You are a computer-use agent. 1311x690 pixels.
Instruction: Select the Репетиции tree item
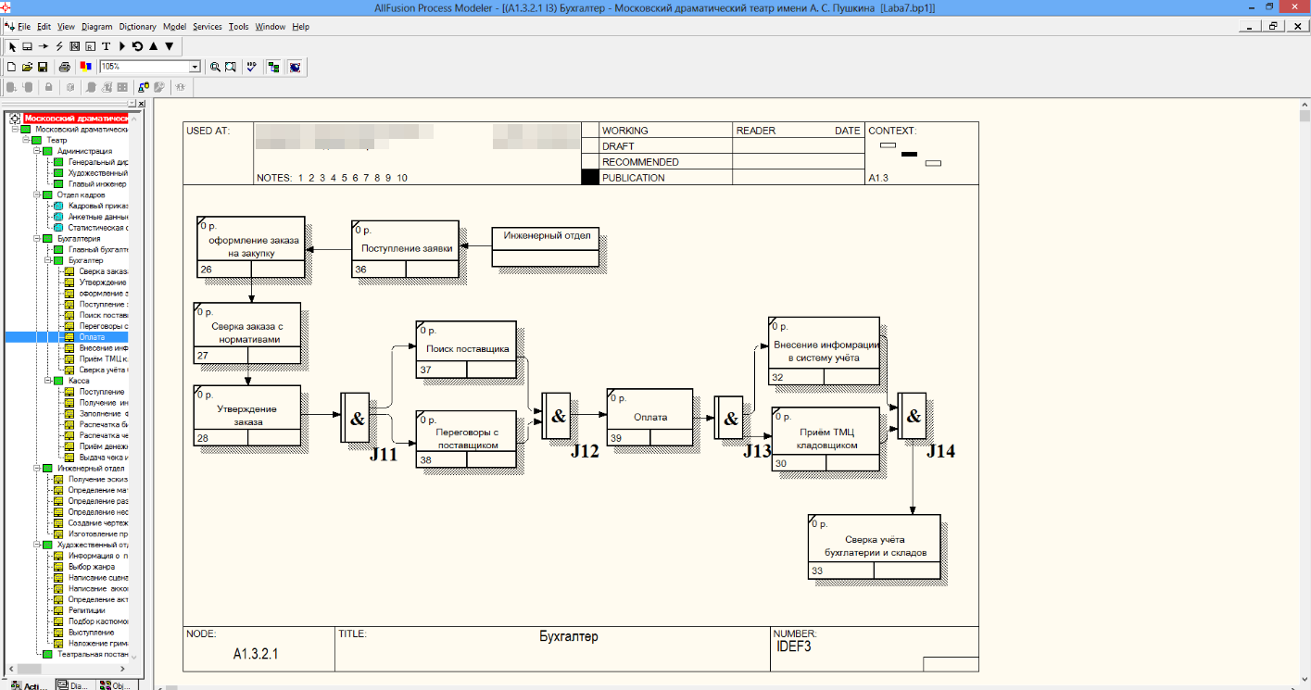pos(87,610)
